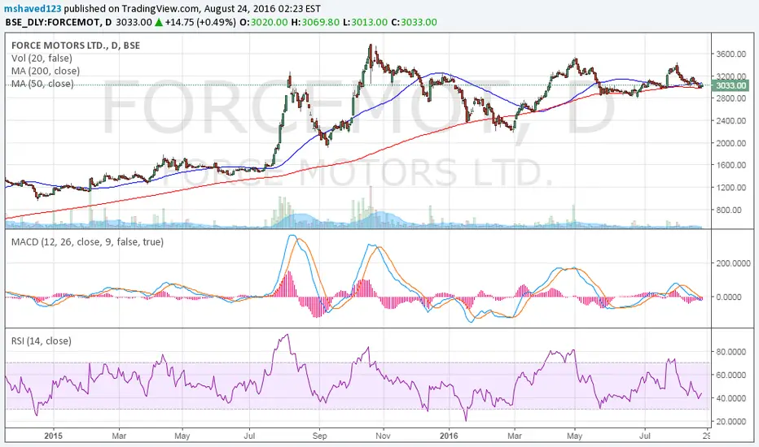Click the MACD 0.0000 axis label
The image size is (759, 447).
tap(729, 297)
